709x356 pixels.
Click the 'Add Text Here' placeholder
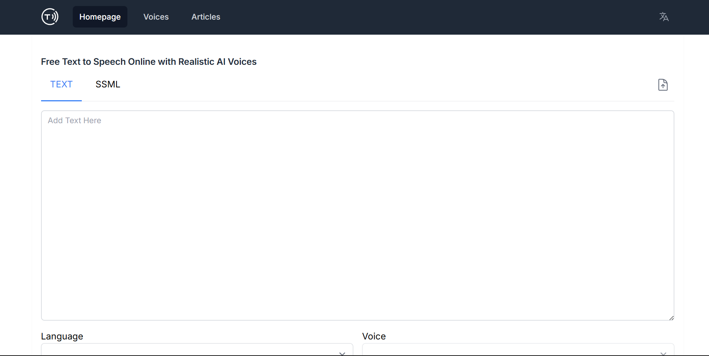[75, 121]
